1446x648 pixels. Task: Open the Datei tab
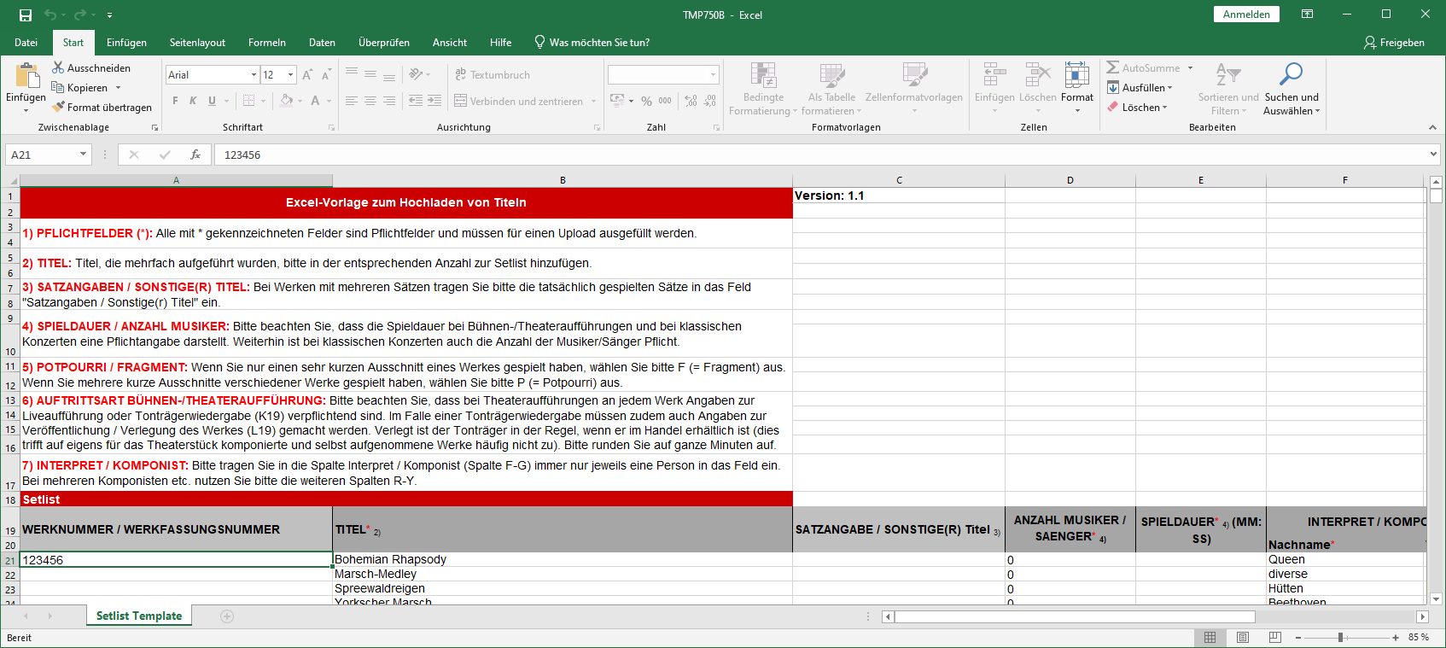(26, 43)
